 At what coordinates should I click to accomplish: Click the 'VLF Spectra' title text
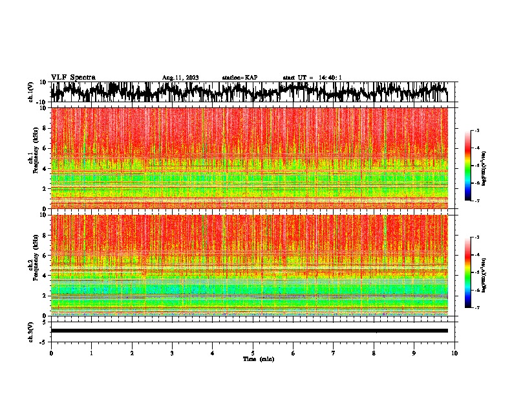pos(73,77)
